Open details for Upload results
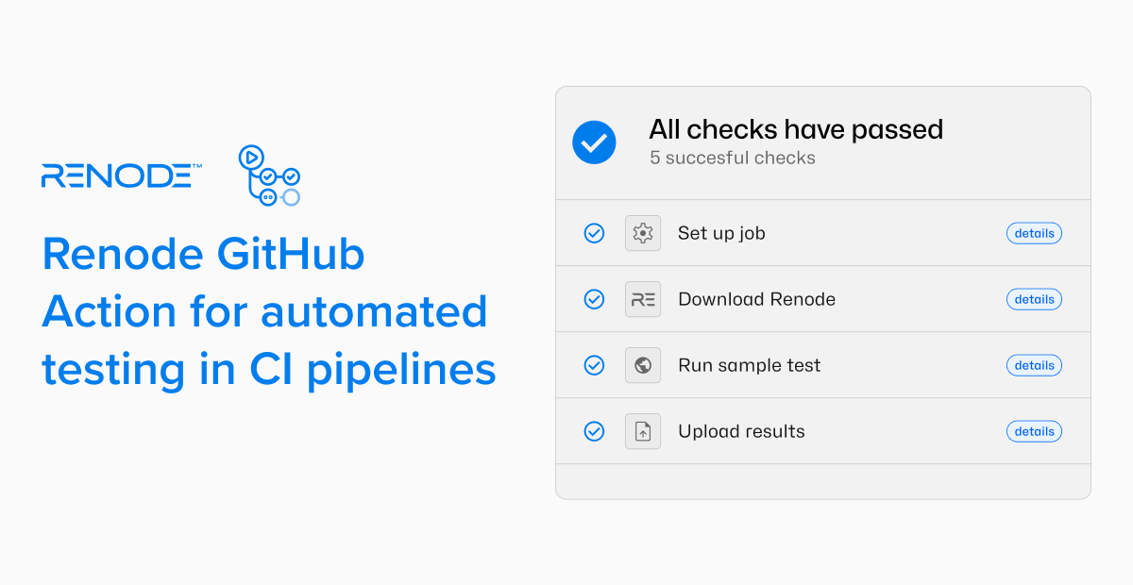Image resolution: width=1133 pixels, height=585 pixels. pos(1034,431)
